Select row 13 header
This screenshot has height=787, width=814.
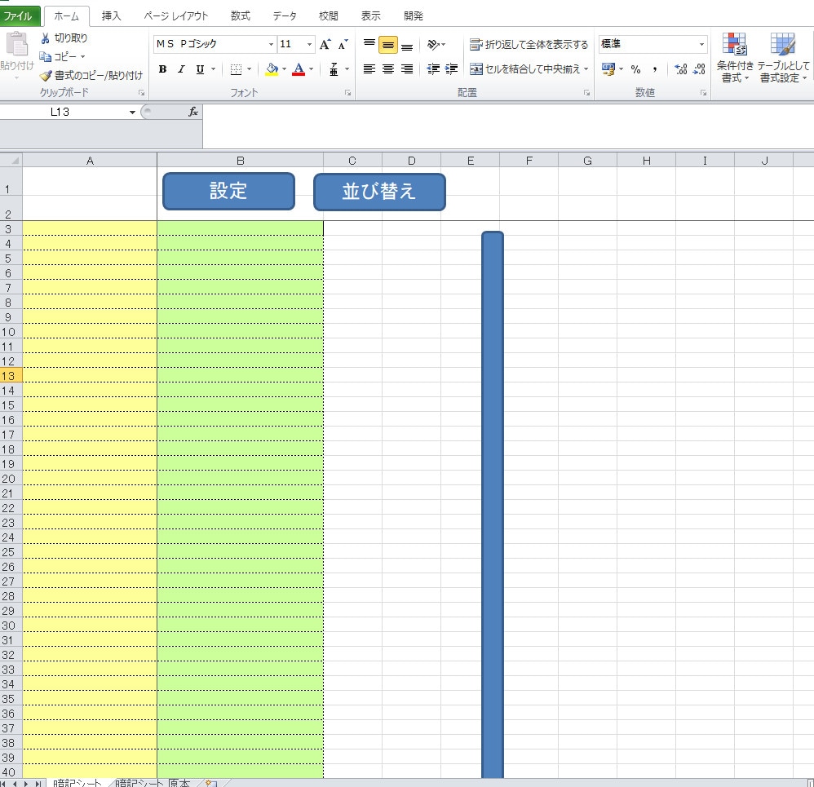(11, 376)
